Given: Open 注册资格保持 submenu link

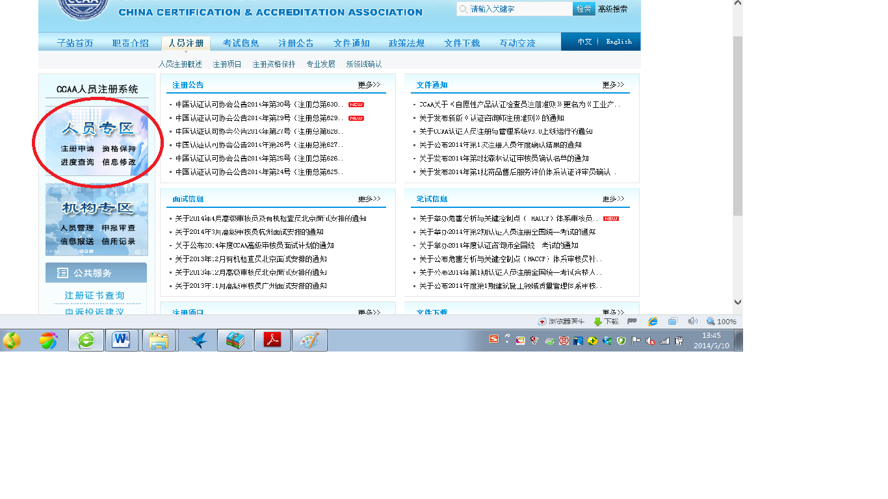Looking at the screenshot, I should 274,64.
